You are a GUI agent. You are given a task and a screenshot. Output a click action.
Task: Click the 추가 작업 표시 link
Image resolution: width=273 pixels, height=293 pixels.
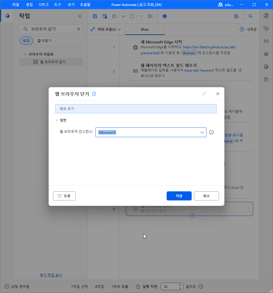coord(51,275)
